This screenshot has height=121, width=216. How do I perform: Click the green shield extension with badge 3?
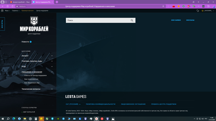click(x=194, y=6)
